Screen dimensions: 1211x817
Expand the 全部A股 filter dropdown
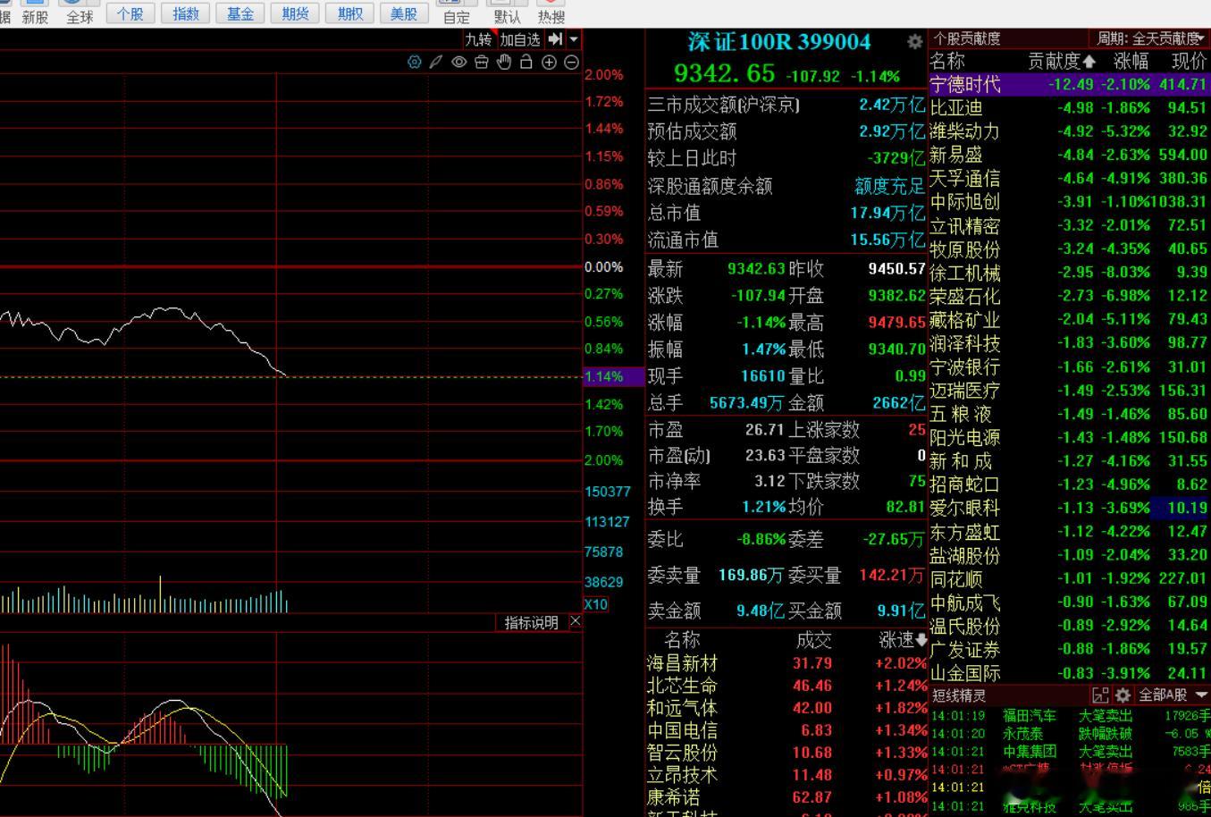click(1173, 695)
